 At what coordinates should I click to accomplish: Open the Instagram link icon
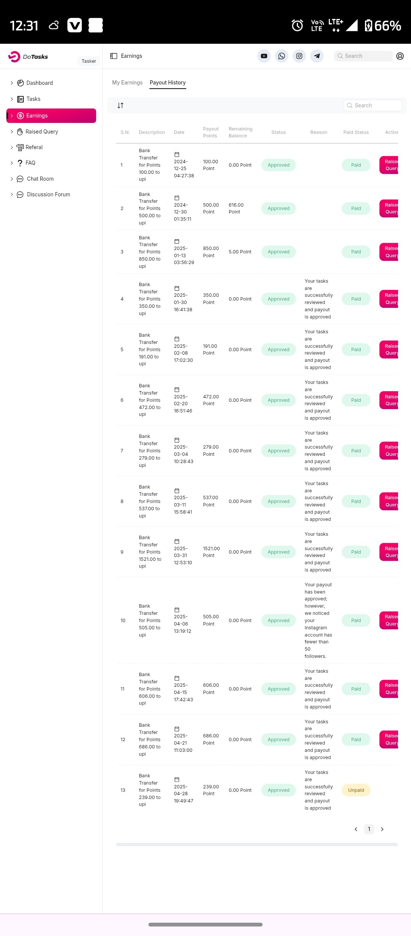[299, 56]
